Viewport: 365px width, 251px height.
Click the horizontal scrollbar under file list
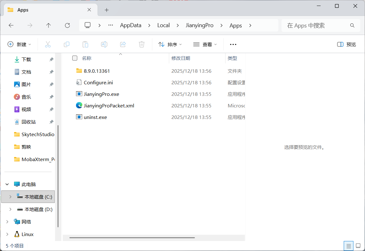click(132, 238)
